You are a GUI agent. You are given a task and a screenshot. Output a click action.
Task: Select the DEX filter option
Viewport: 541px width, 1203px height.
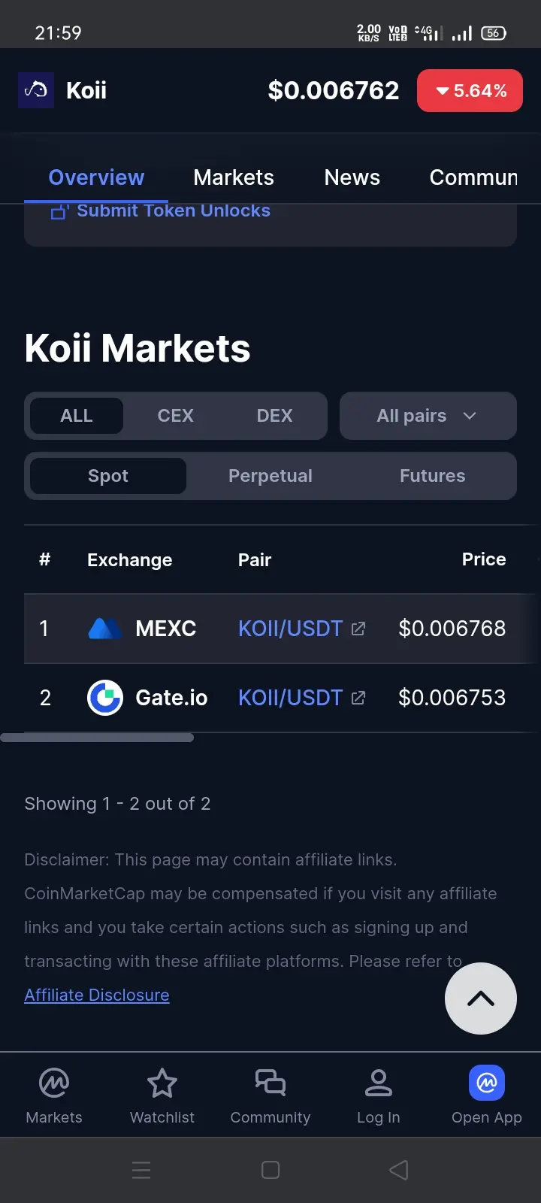[x=274, y=416]
